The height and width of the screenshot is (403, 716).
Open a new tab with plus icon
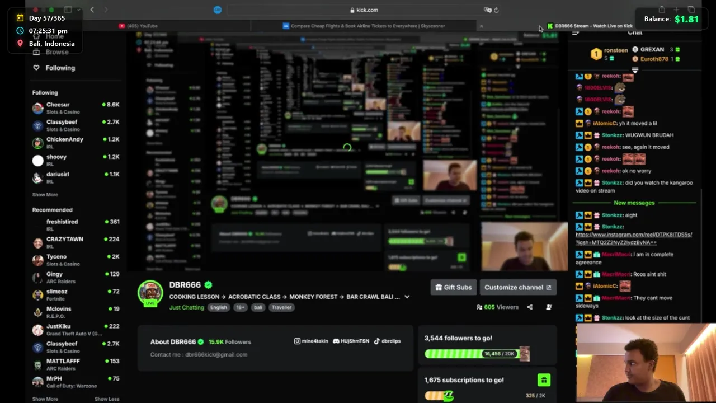coord(676,10)
